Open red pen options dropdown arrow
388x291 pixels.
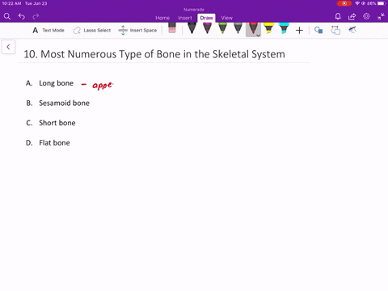pyautogui.click(x=258, y=36)
